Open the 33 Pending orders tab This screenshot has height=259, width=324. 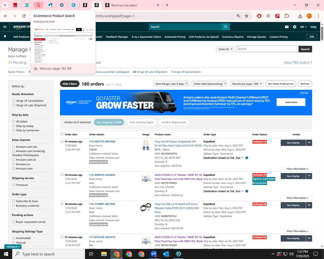pyautogui.click(x=17, y=62)
